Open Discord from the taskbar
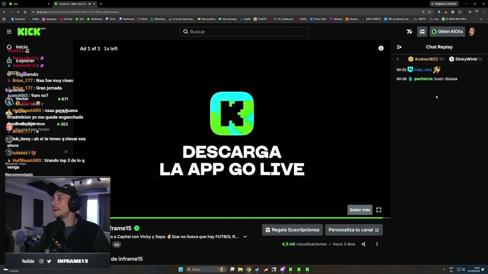Screen dimensions: 488x274 coord(283,269)
